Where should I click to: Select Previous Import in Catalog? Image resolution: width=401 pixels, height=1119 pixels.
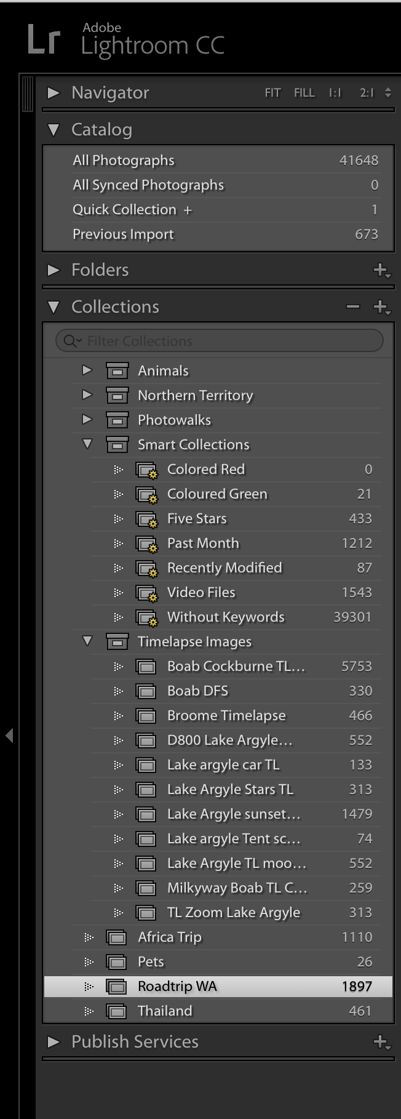123,235
